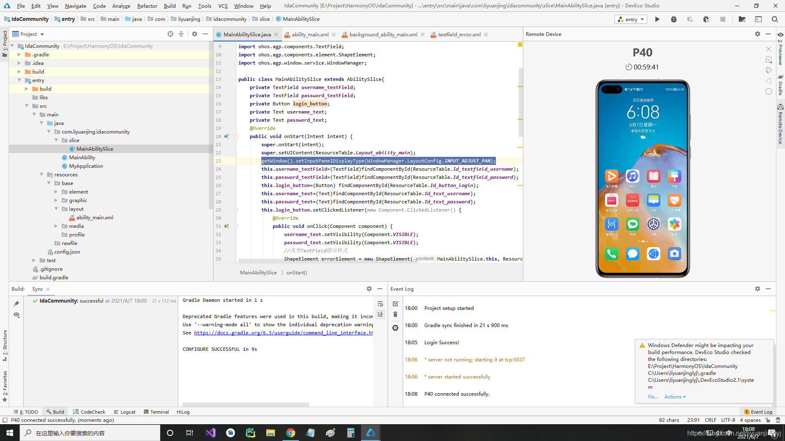Expand the graphic folder
Image resolution: width=785 pixels, height=441 pixels.
click(x=56, y=200)
